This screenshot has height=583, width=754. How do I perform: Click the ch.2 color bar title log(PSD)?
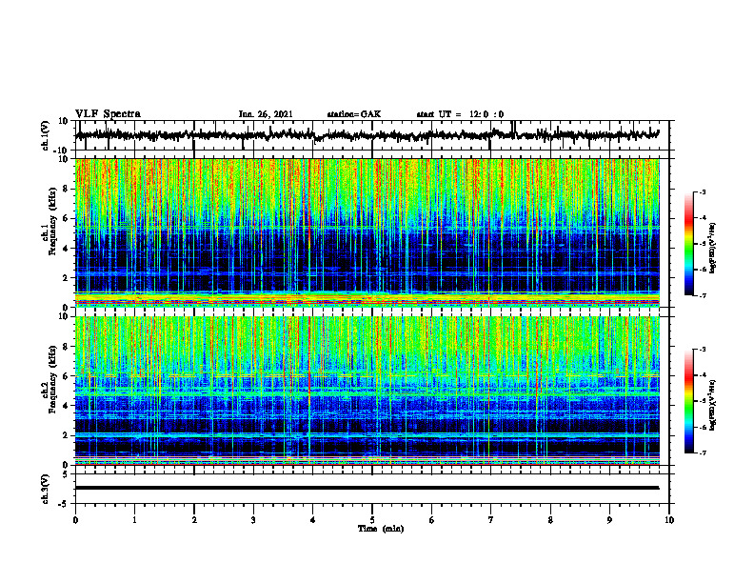click(x=713, y=405)
